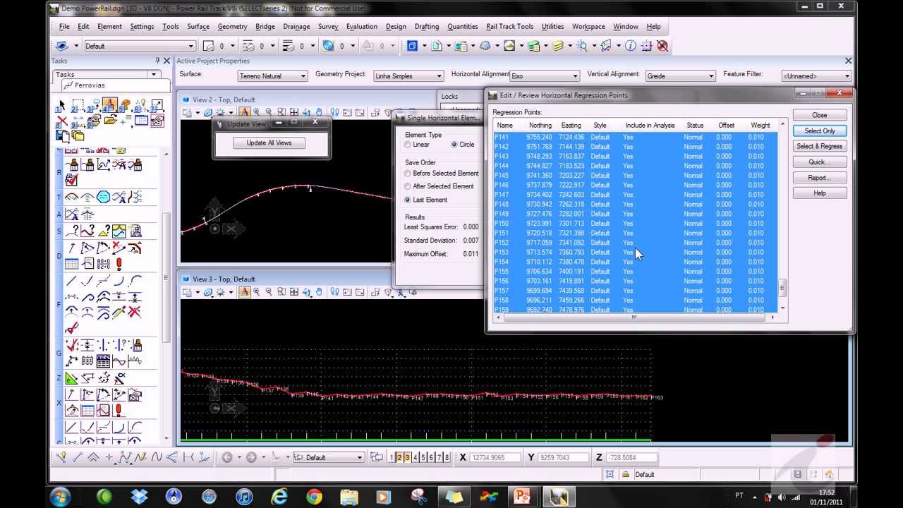
Task: Open the Drainage menu
Action: coord(296,27)
